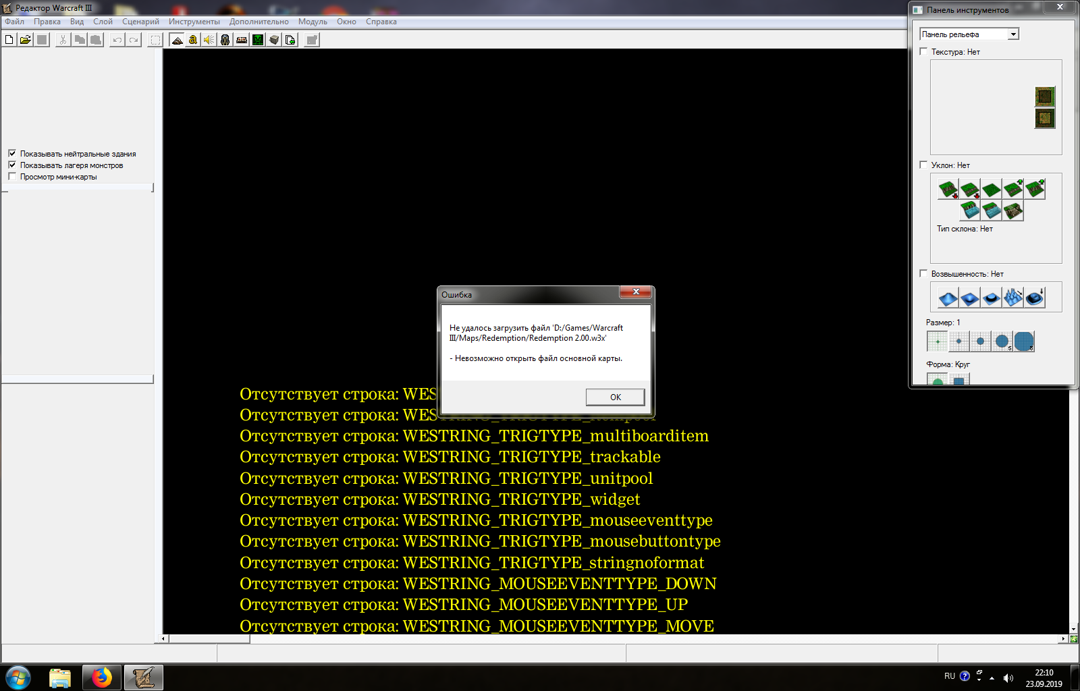Select the raise cliff one level tool
1080x691 pixels.
pyautogui.click(x=1013, y=190)
